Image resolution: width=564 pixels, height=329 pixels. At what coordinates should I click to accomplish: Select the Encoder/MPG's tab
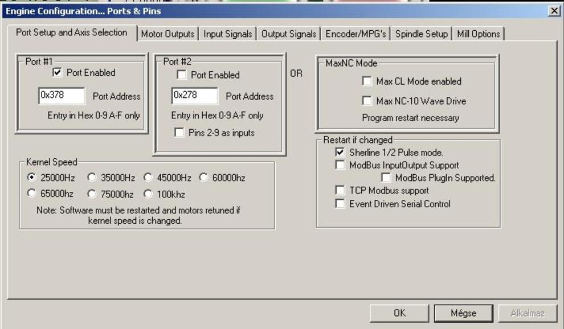tap(355, 34)
